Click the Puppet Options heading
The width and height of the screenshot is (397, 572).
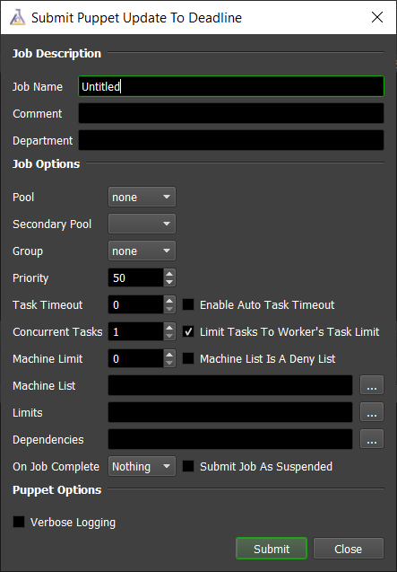coord(56,490)
